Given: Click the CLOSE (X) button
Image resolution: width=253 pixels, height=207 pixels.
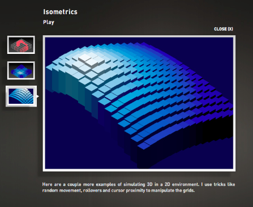Looking at the screenshot, I should 224,29.
